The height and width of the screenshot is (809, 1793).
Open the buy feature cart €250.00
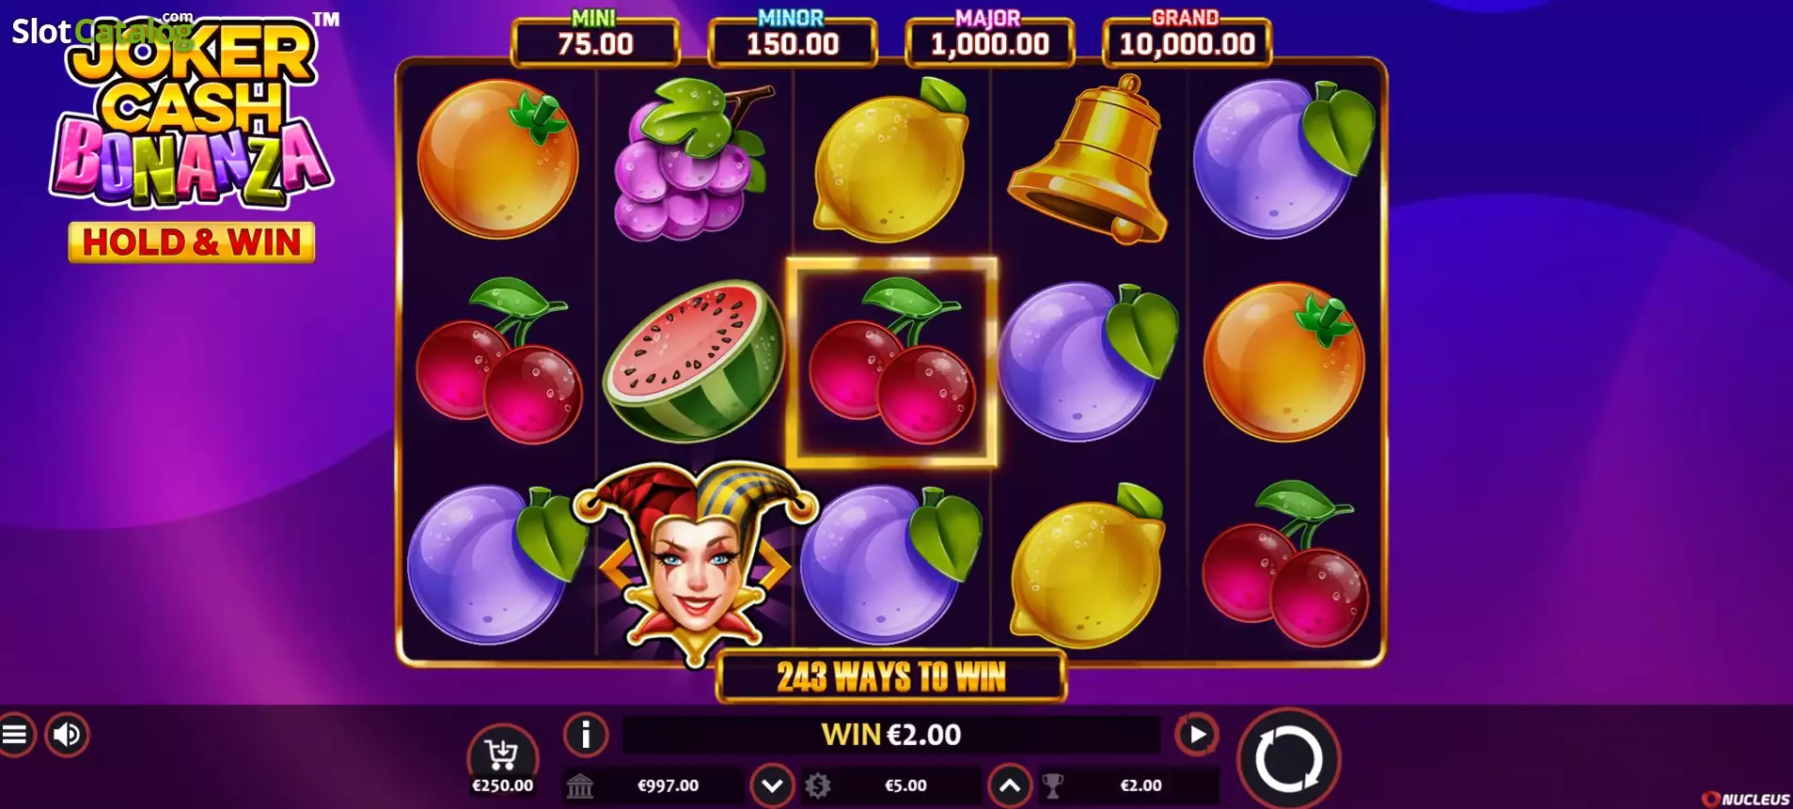[502, 761]
